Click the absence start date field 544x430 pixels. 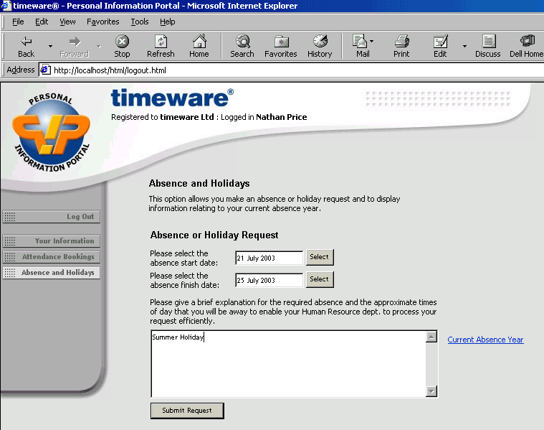tap(269, 258)
